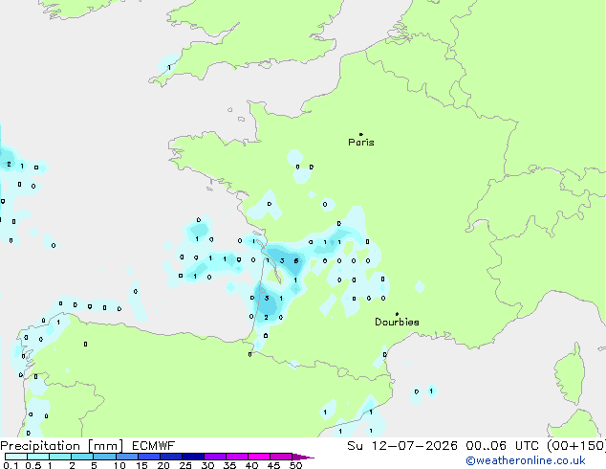
Task: Click the legend value '15'
Action: click(141, 465)
